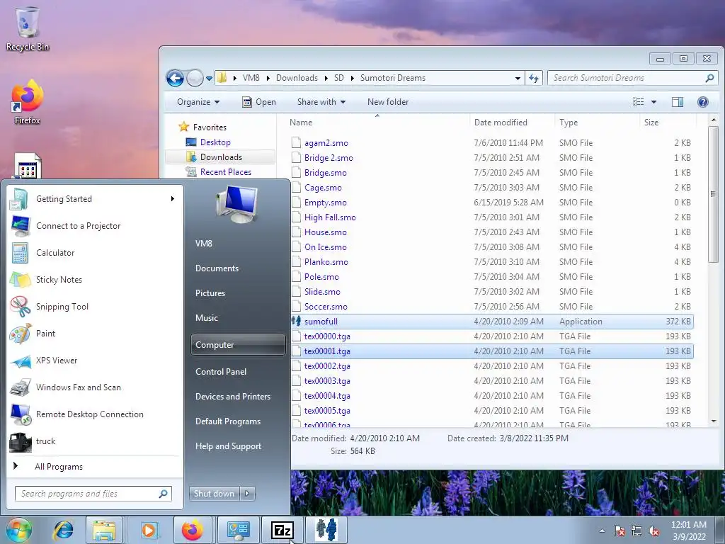This screenshot has height=544, width=725.
Task: Refresh the Sumotori Dreams folder view
Action: click(x=534, y=78)
